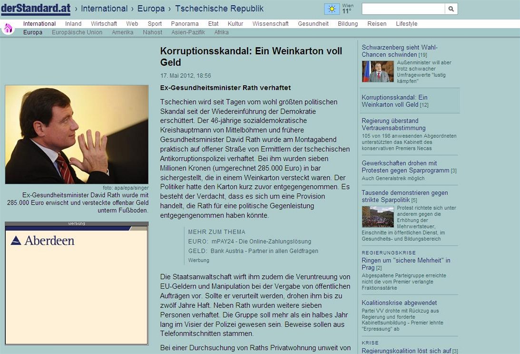Viewport: 520px width, 354px height.
Task: Open the demonstration crowd thumbnail
Action: [378, 217]
